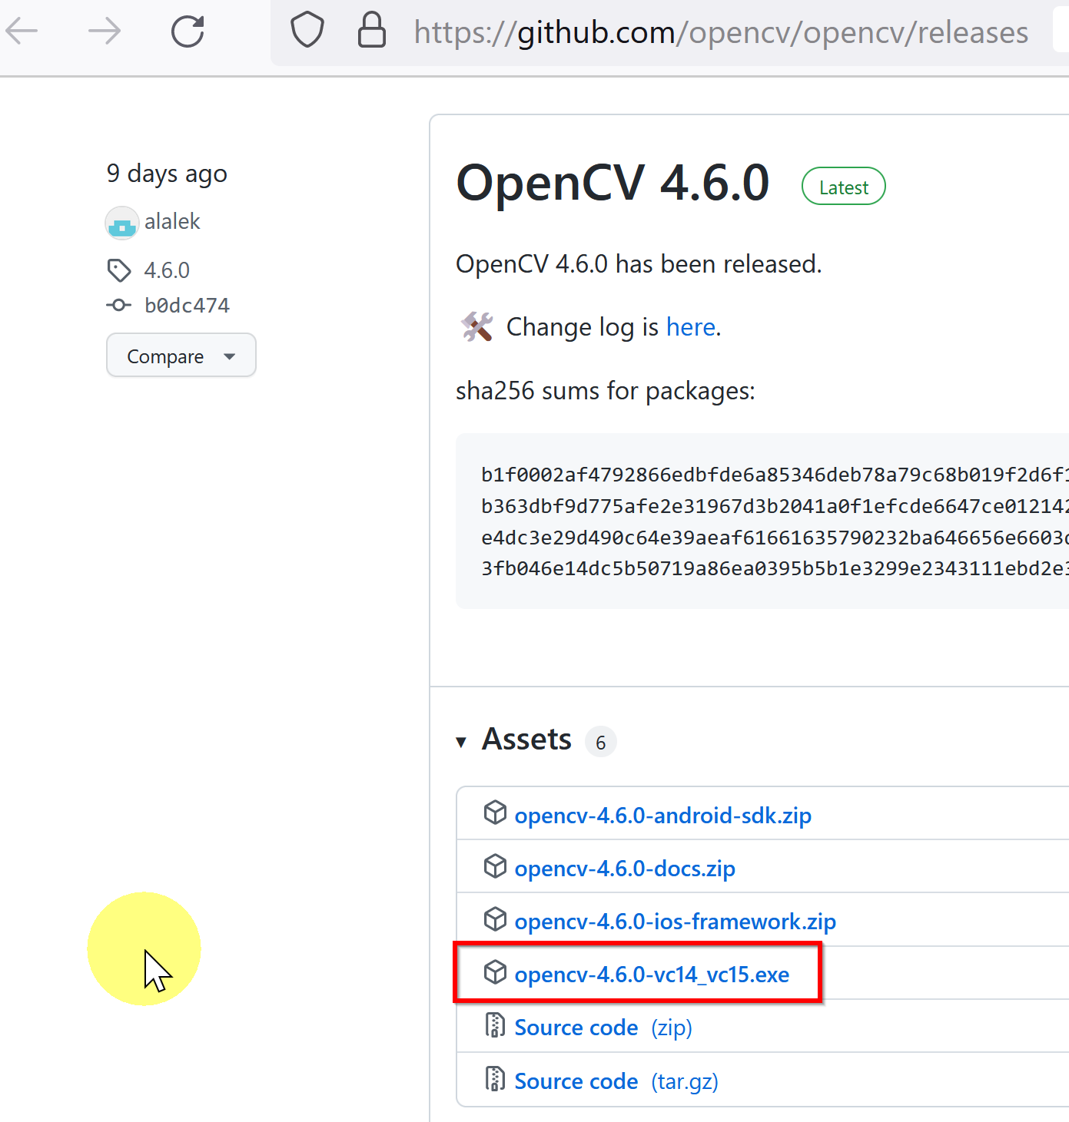The width and height of the screenshot is (1069, 1122).
Task: Click the hammer and wrench emoji
Action: [x=476, y=327]
